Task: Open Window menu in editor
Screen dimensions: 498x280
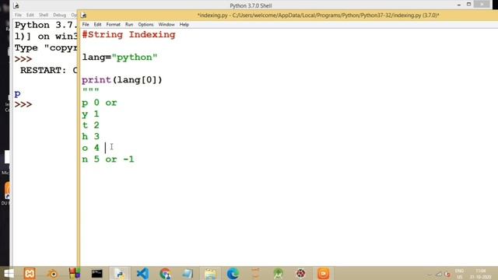Action: tap(167, 24)
